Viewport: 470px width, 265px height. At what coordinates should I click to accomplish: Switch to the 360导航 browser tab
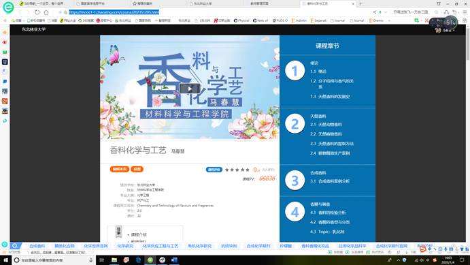coord(41,3)
